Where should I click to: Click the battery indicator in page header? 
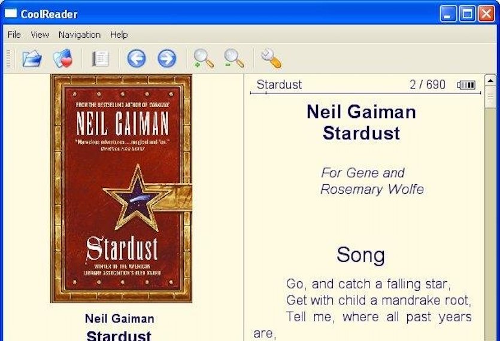(466, 85)
